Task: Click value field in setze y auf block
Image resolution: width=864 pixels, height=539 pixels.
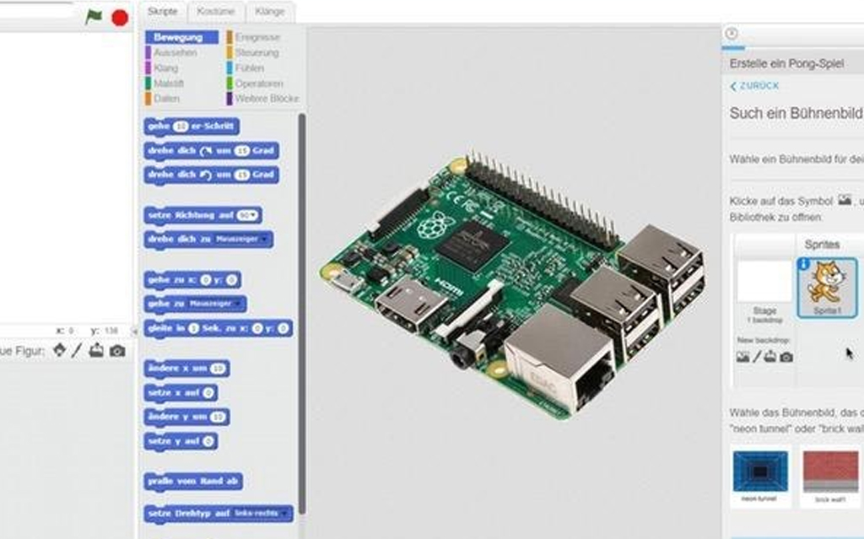Action: pyautogui.click(x=208, y=441)
